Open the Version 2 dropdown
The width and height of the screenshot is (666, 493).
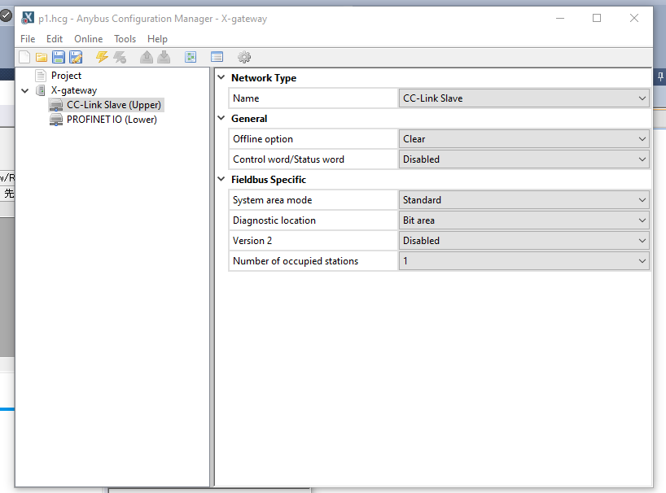pos(524,241)
